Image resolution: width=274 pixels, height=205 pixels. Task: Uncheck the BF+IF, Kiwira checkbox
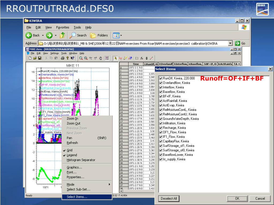(x=161, y=96)
